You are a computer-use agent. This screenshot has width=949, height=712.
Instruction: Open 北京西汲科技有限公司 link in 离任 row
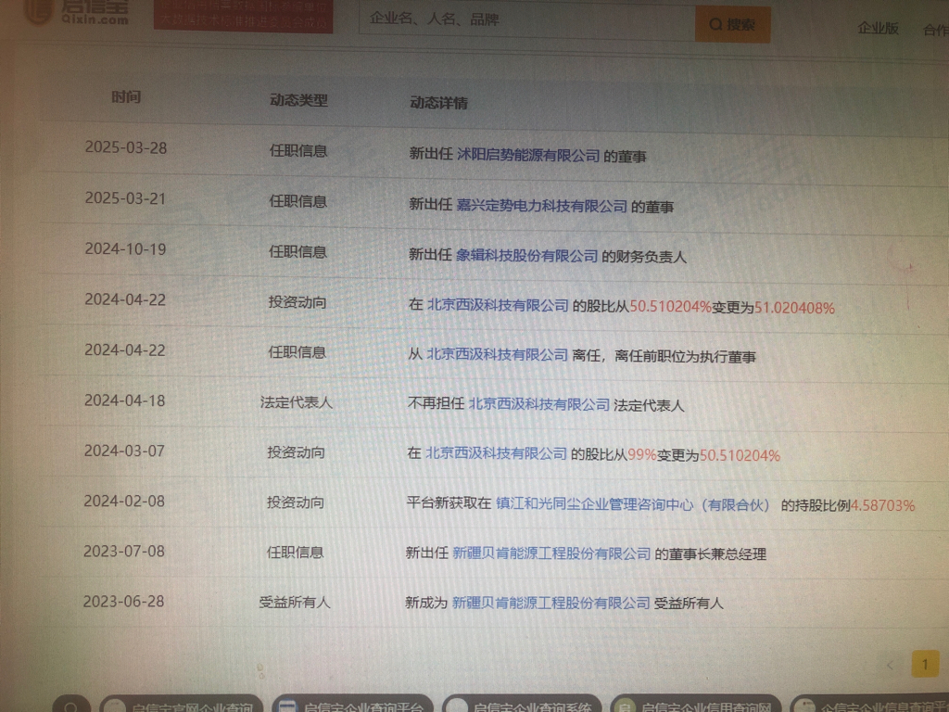click(497, 355)
